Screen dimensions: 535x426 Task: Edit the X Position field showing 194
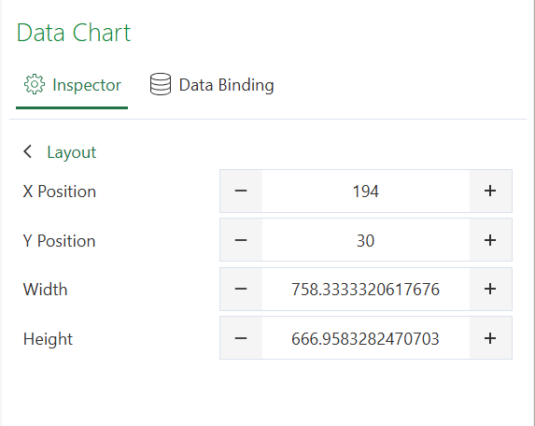click(x=366, y=192)
